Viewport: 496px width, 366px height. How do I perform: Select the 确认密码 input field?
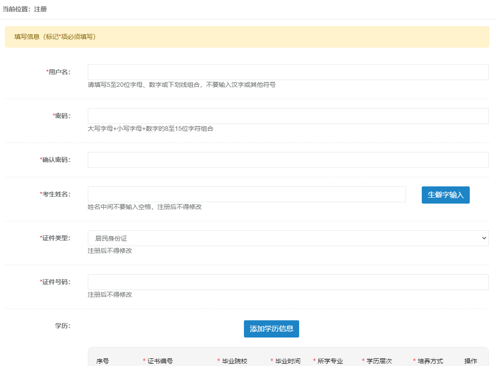point(288,160)
